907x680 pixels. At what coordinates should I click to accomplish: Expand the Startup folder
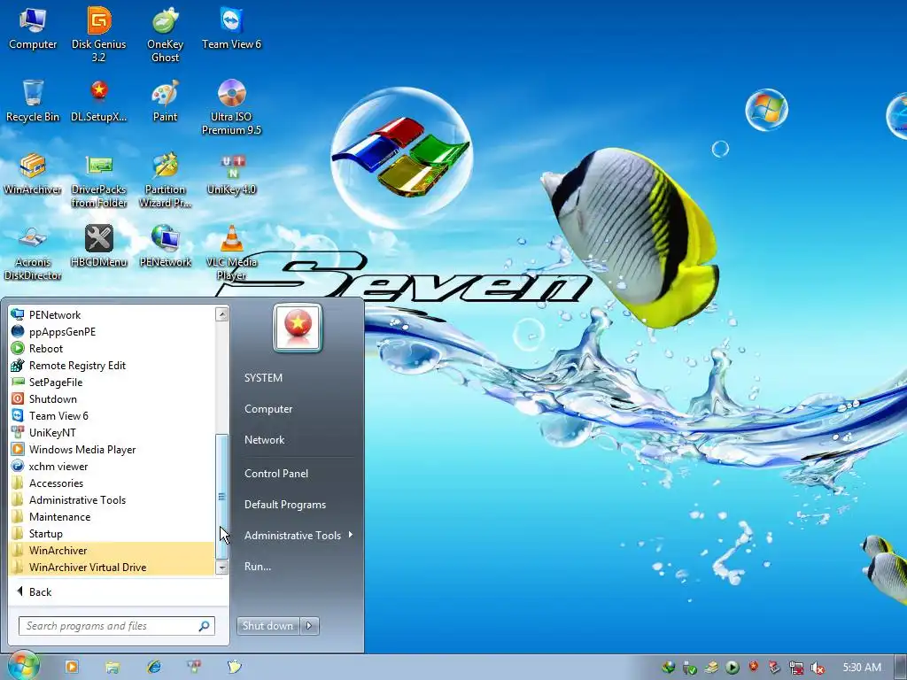click(x=111, y=534)
